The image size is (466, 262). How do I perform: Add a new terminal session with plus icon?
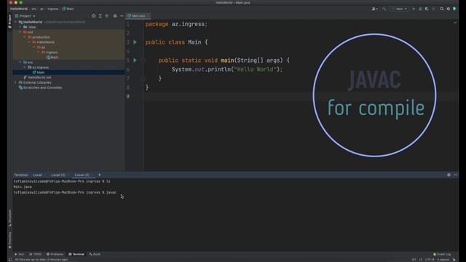click(99, 175)
